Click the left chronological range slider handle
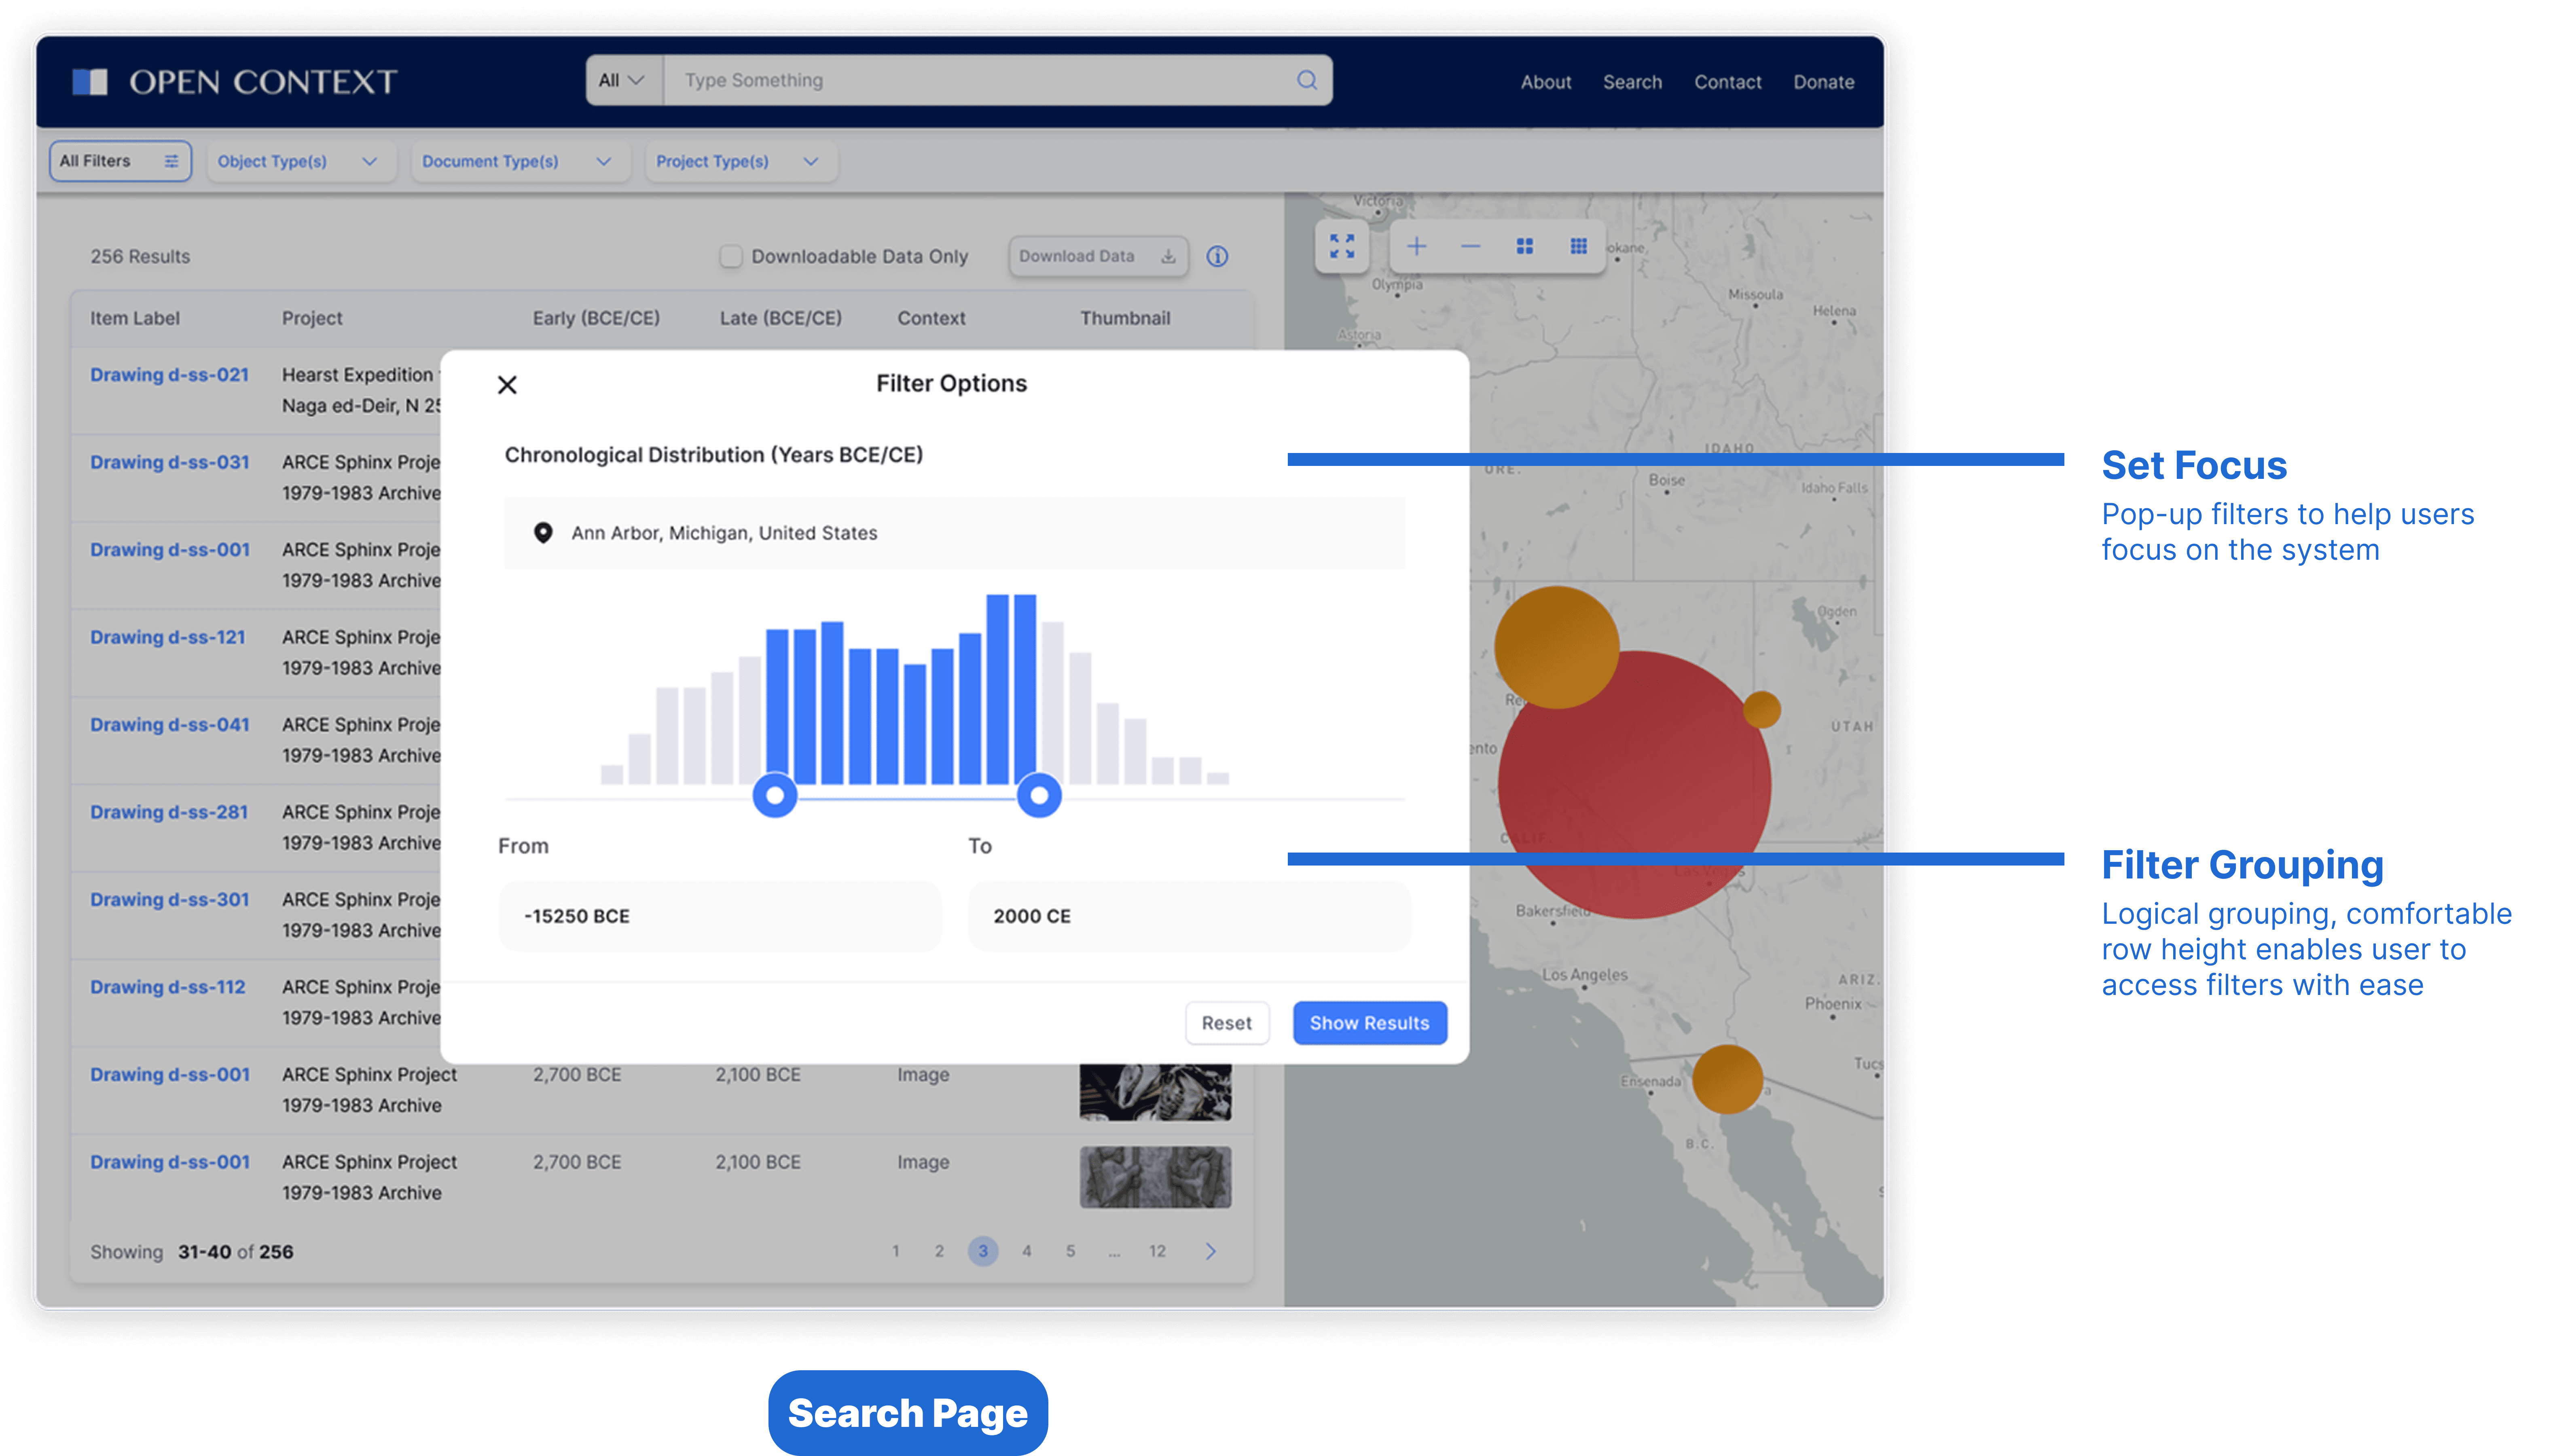Screen dimensions: 2555x1456 pyautogui.click(x=774, y=795)
